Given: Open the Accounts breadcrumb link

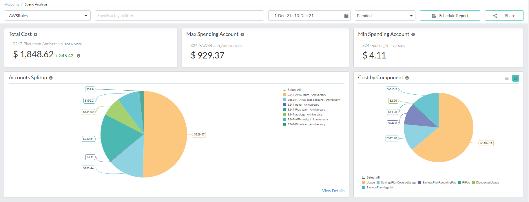Looking at the screenshot, I should click(12, 4).
